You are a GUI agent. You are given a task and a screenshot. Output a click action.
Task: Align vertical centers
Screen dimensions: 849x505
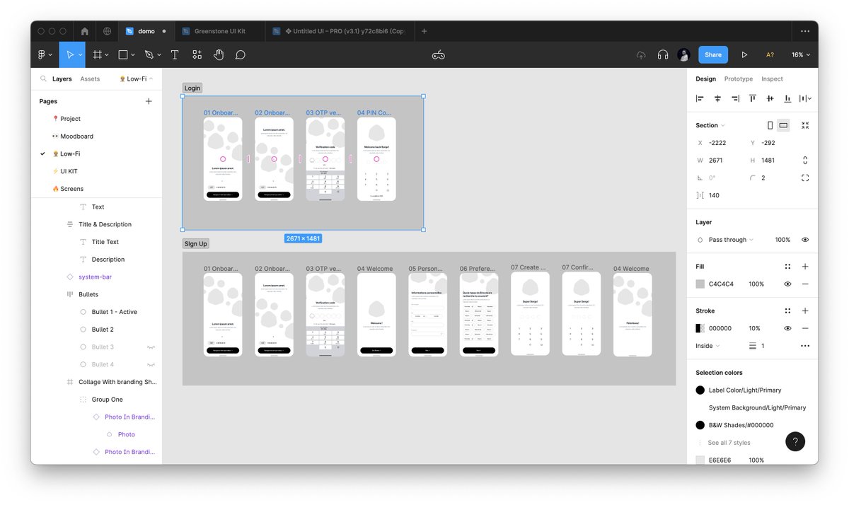pos(770,99)
